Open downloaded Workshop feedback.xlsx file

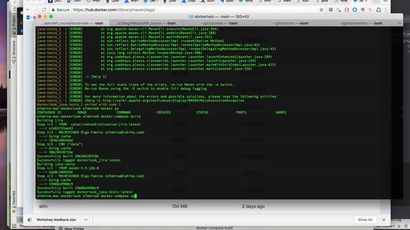point(56,220)
